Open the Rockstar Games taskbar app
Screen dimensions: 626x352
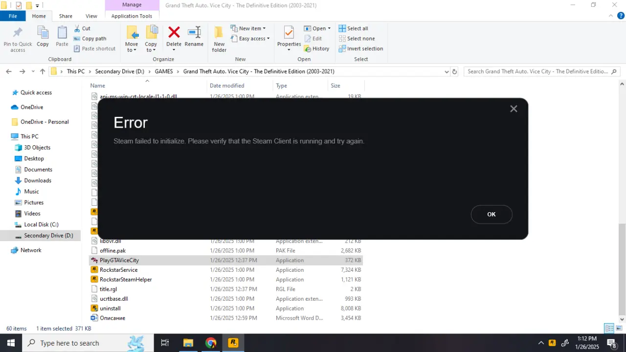(234, 343)
